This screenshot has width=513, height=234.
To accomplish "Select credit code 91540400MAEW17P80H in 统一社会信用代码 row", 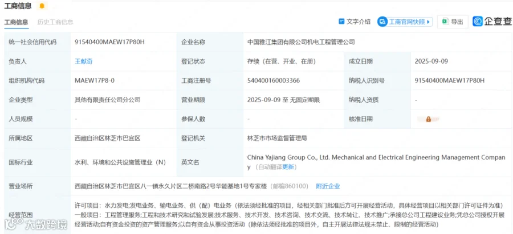I will pos(109,42).
